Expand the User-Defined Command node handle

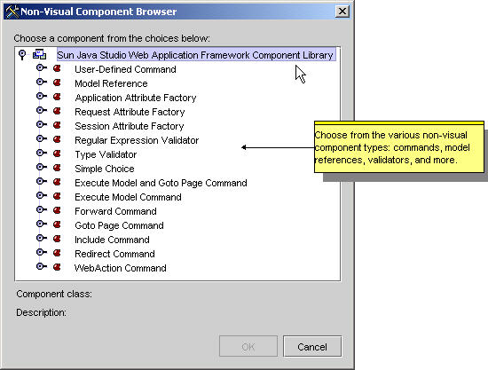click(x=42, y=67)
